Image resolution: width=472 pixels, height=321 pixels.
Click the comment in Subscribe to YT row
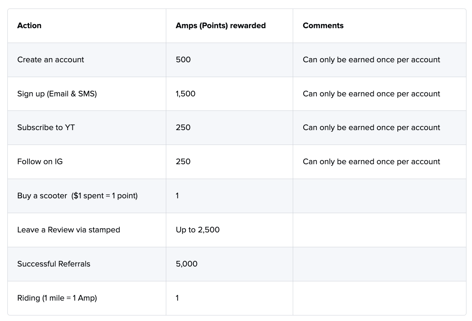click(x=371, y=128)
